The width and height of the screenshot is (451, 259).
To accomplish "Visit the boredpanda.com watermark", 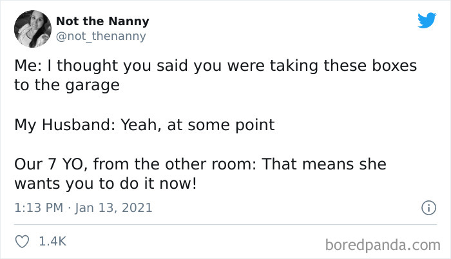I will coord(383,245).
